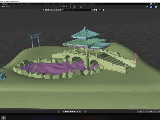160x120 pixels.
Task: Jump to the start frame
Action: 63,111
